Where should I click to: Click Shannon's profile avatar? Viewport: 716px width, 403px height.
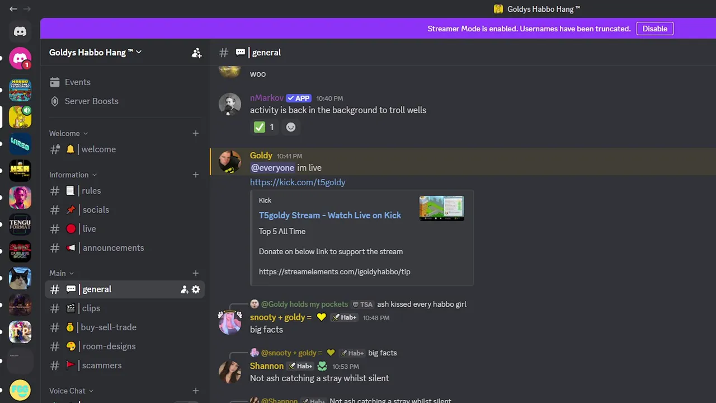pyautogui.click(x=229, y=372)
